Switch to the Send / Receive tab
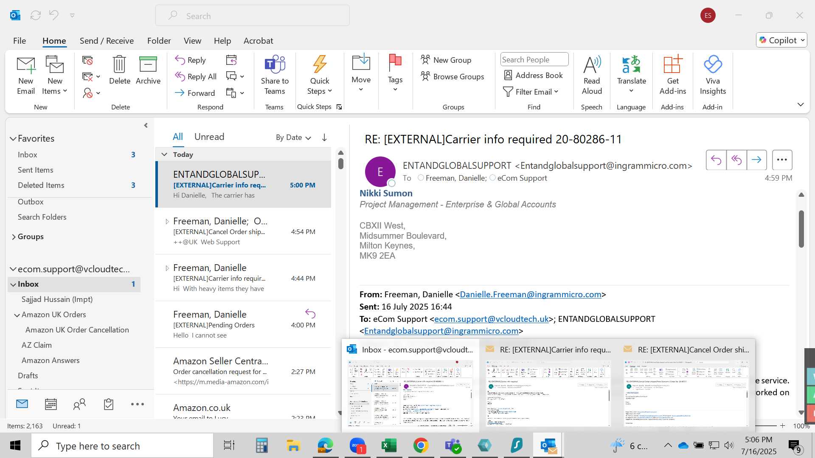This screenshot has width=815, height=458. [107, 41]
